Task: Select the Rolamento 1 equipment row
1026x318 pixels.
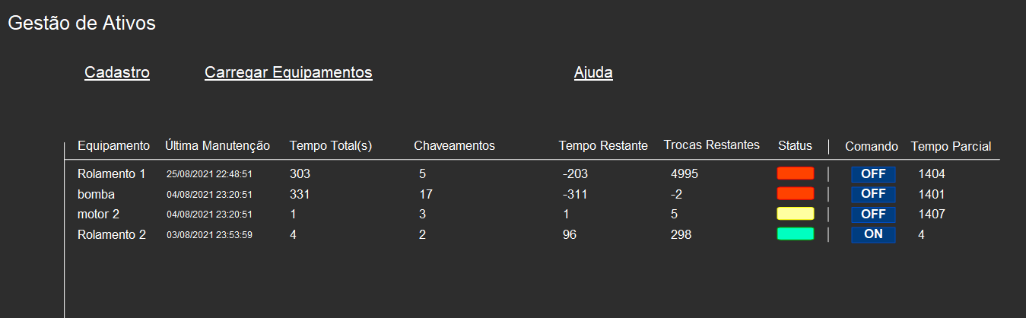Action: (x=532, y=173)
